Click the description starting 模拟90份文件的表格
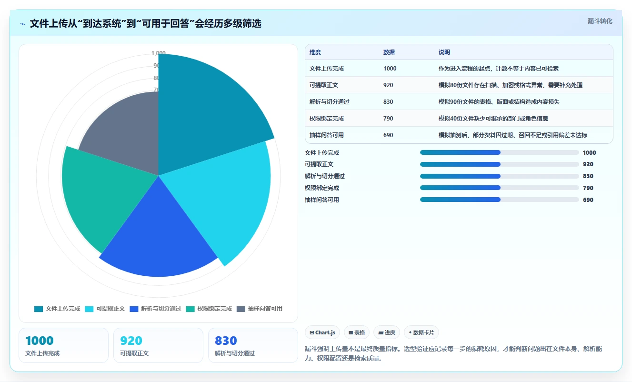 [499, 102]
